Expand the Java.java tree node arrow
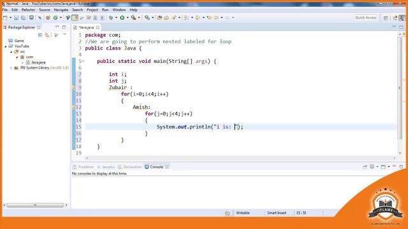Screen dimensions: 408x229 [x=22, y=62]
